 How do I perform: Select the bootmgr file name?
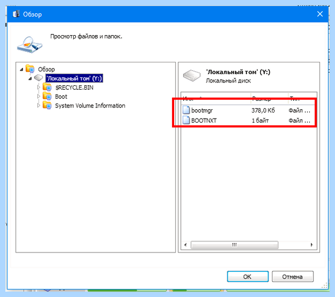pos(202,110)
